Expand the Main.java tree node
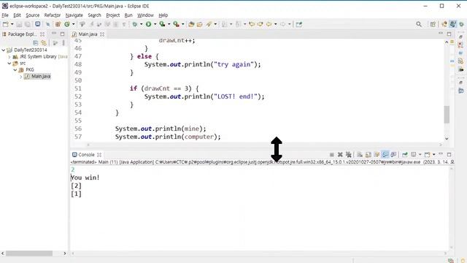 click(x=21, y=76)
